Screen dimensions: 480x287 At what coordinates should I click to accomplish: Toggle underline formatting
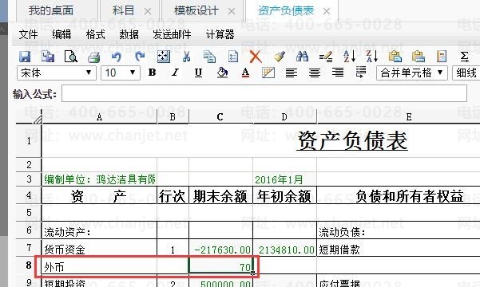point(198,73)
